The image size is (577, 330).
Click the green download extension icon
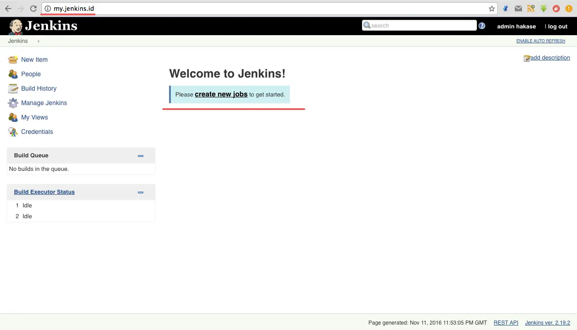tap(544, 9)
